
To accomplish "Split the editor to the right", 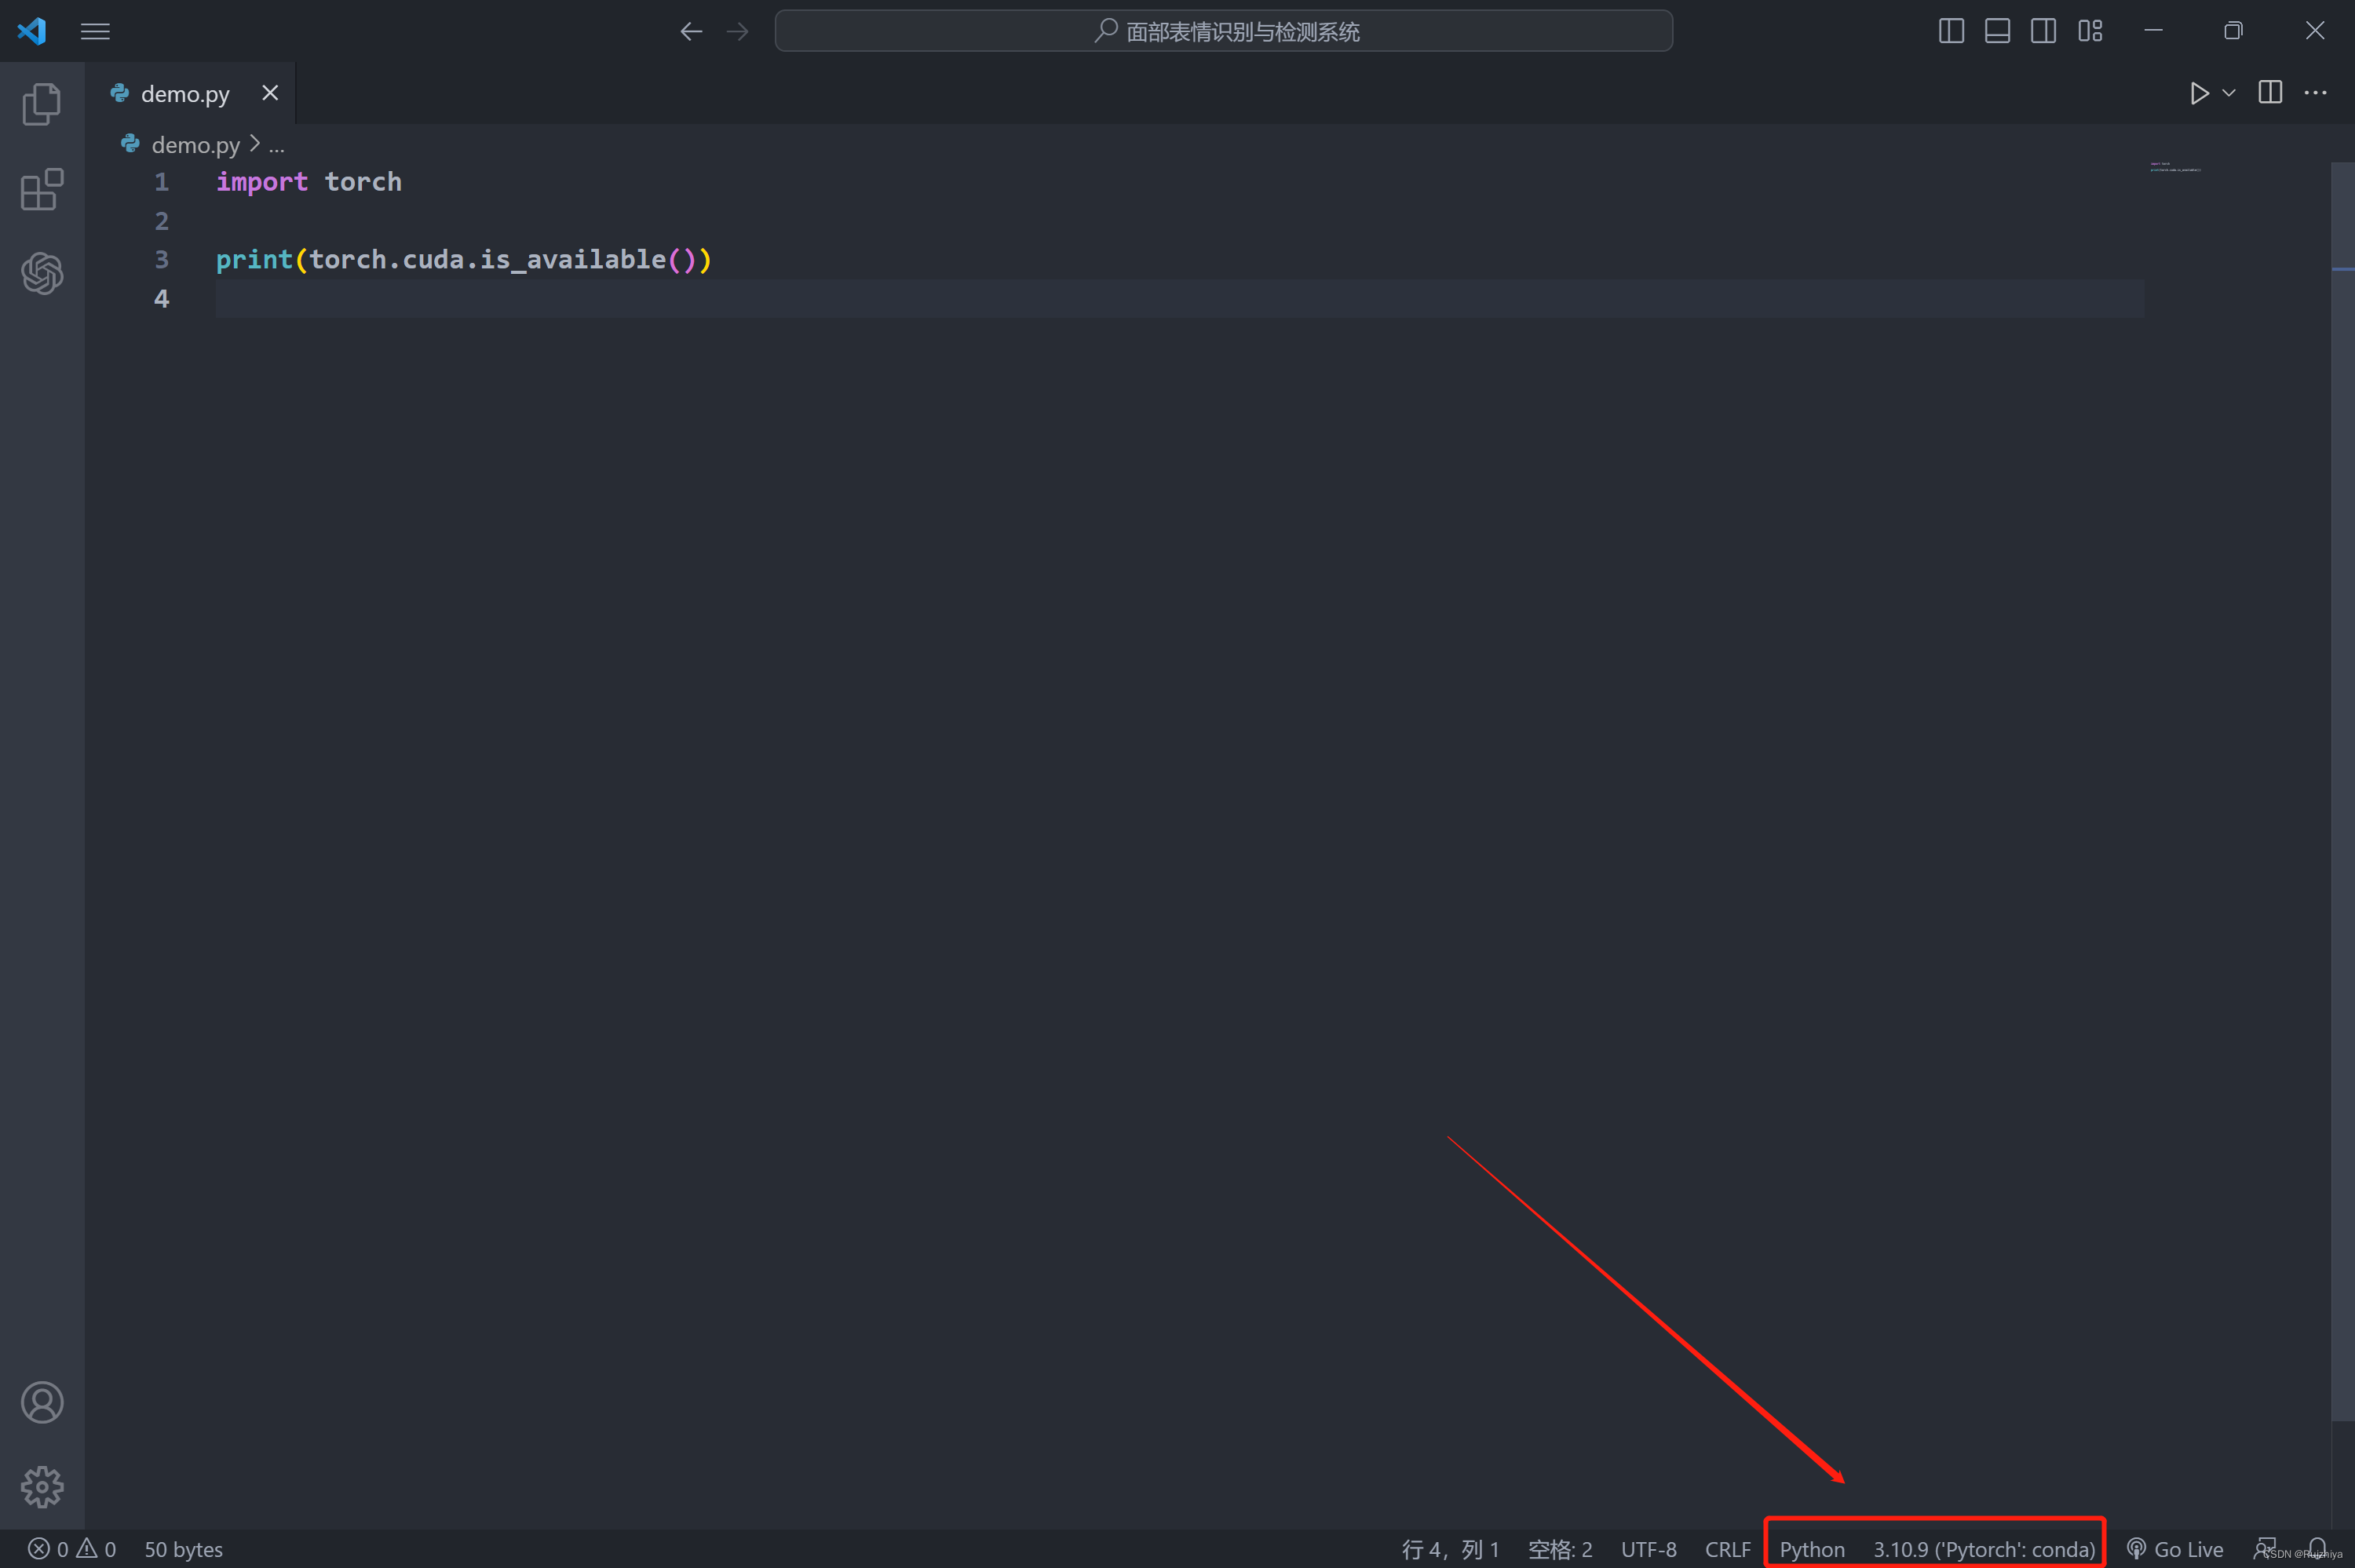I will pos(2270,92).
